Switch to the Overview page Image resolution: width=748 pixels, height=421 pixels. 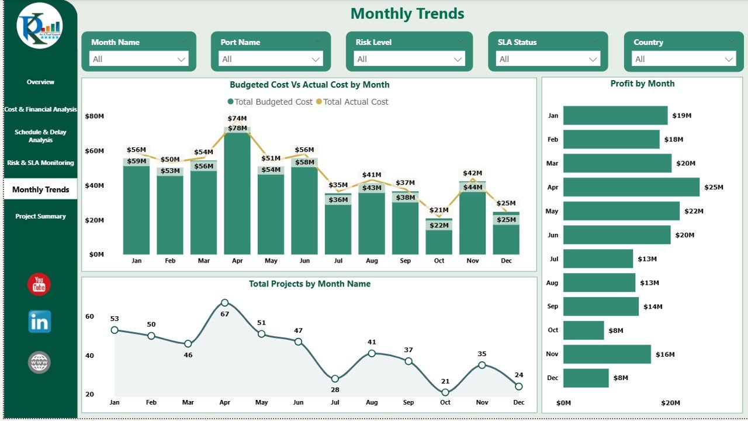tap(40, 82)
